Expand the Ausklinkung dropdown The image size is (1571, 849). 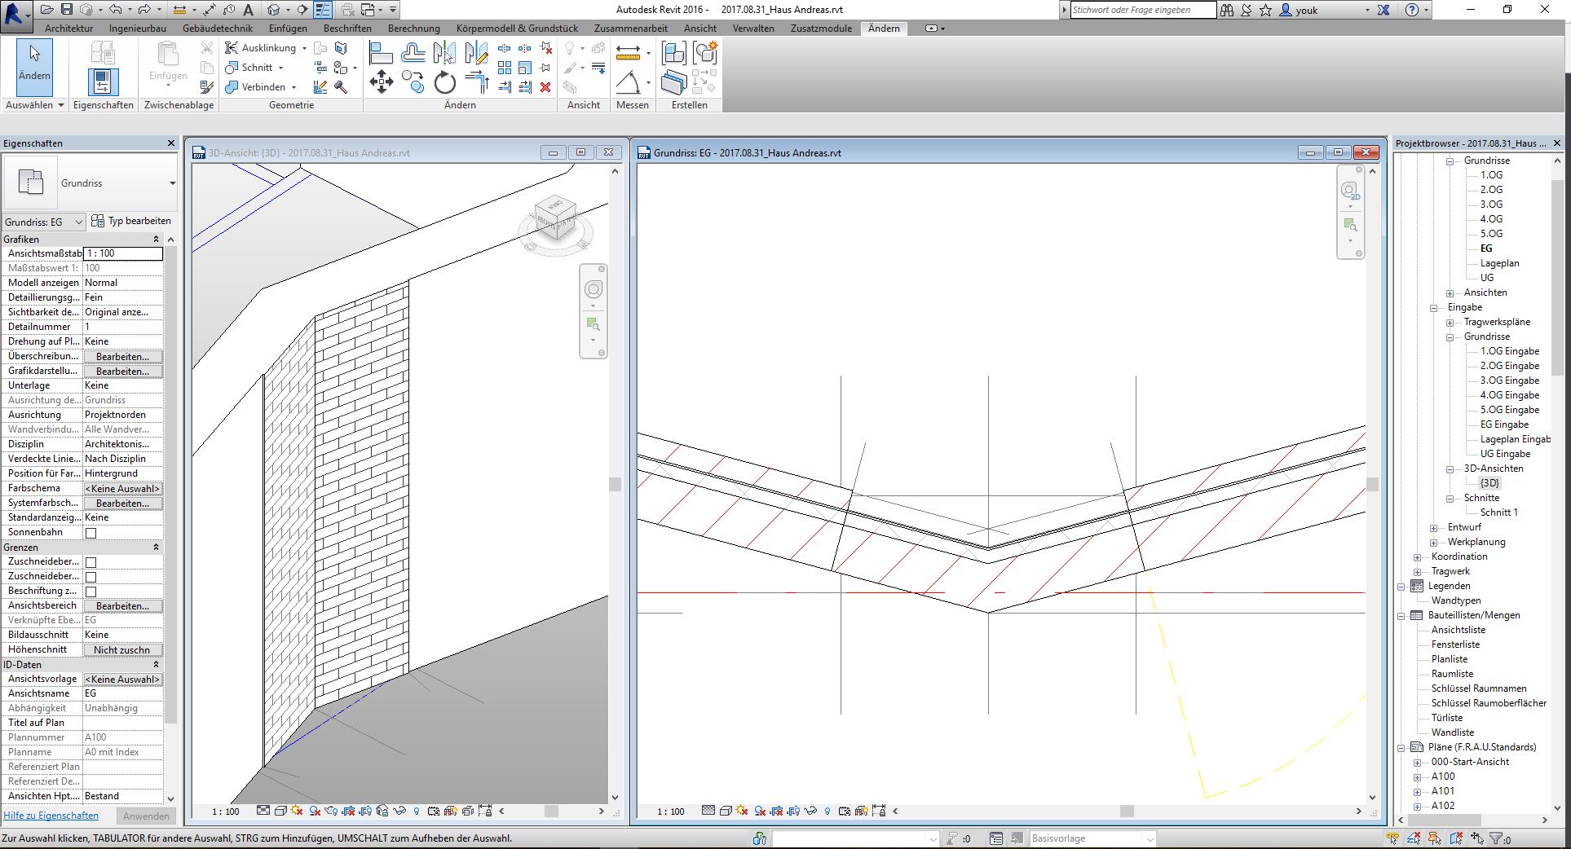(304, 48)
